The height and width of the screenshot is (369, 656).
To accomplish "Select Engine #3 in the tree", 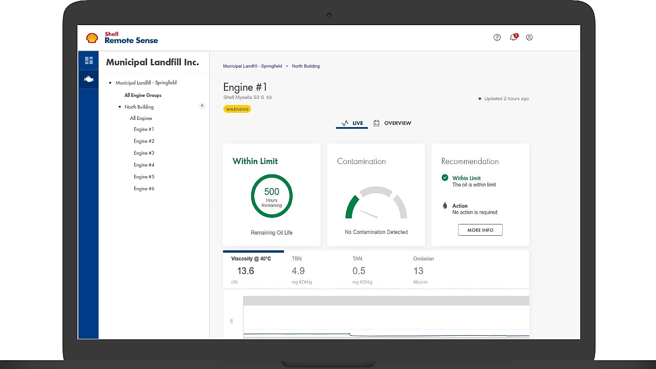I will point(144,153).
